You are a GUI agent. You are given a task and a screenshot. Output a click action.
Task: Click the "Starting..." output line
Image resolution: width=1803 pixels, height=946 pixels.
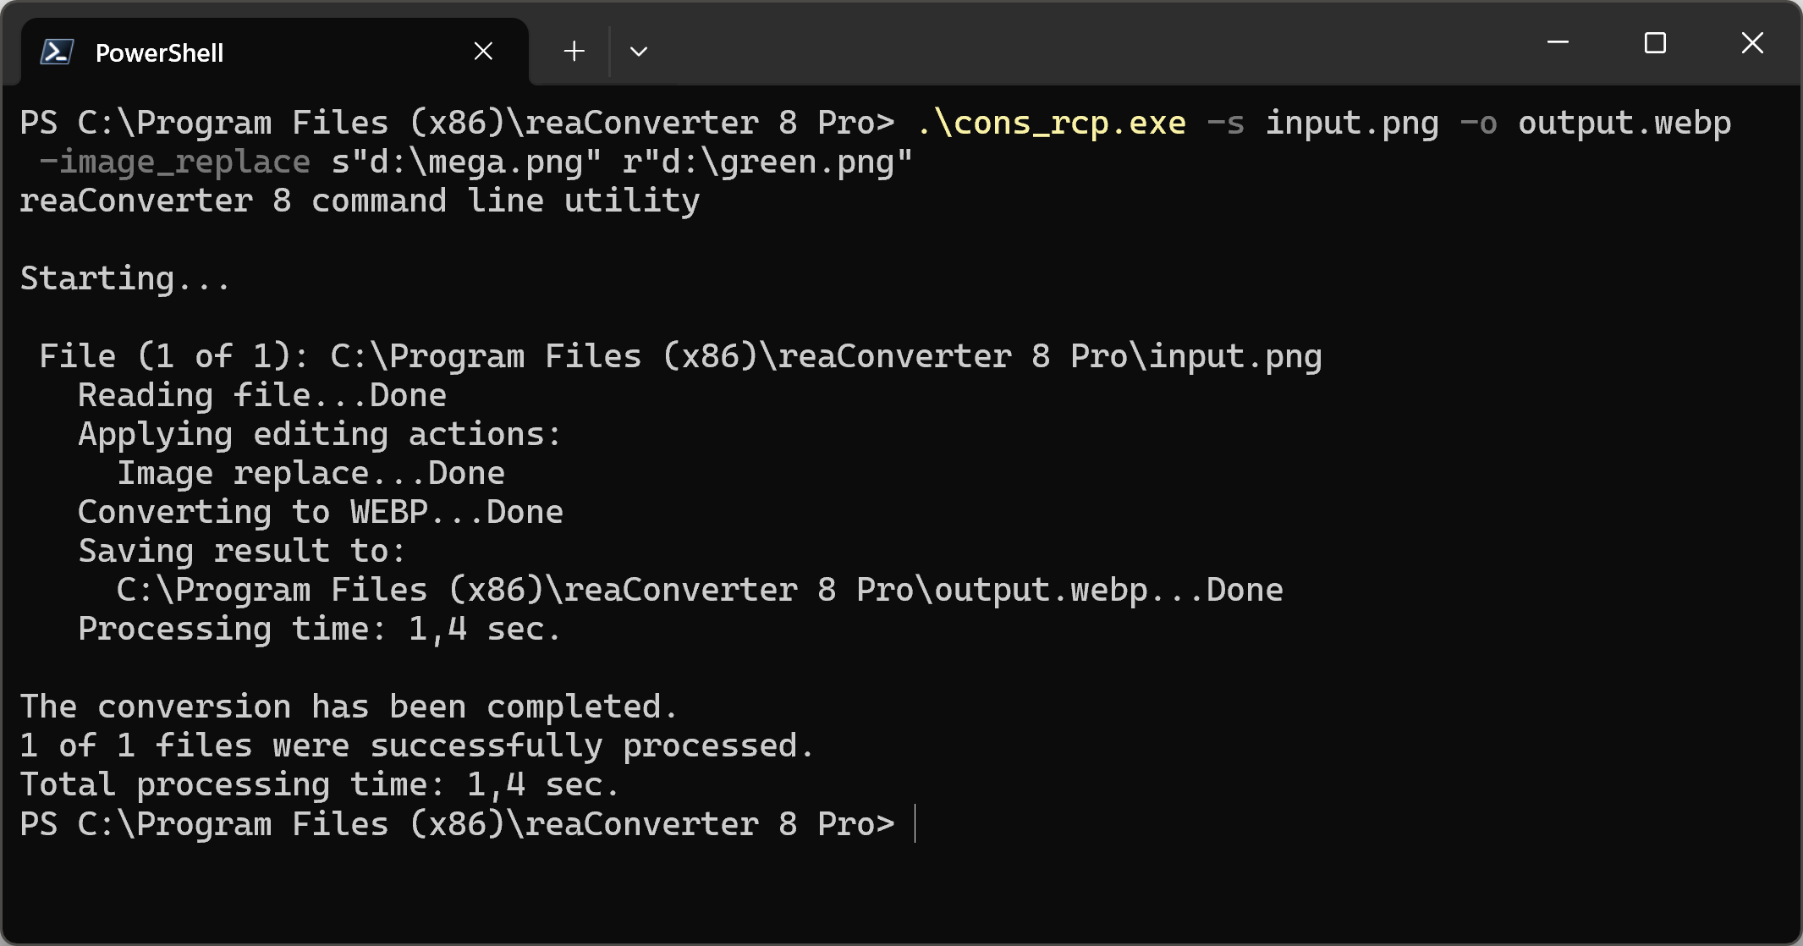tap(125, 279)
